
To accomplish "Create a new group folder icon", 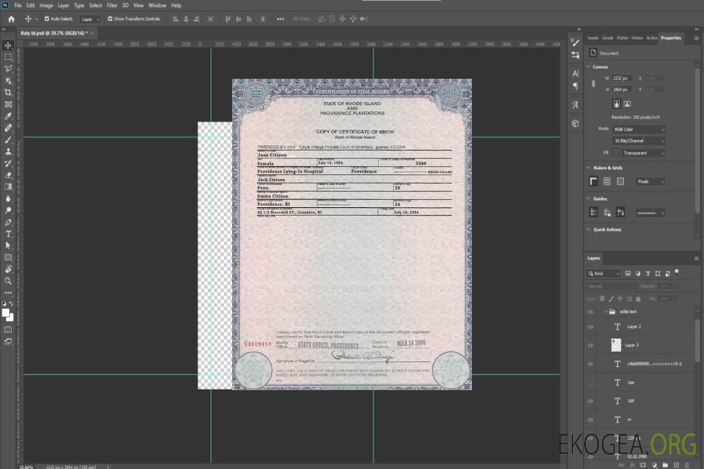I will click(x=665, y=465).
